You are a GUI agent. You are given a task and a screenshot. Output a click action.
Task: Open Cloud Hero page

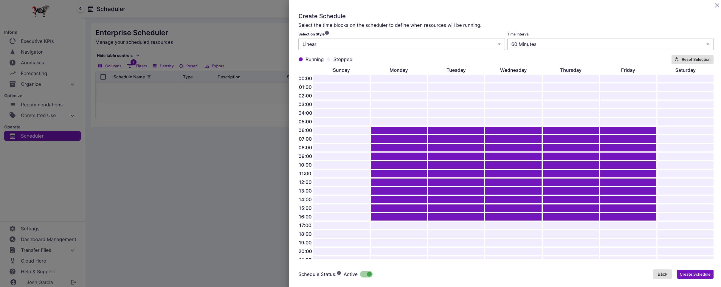[x=33, y=261]
